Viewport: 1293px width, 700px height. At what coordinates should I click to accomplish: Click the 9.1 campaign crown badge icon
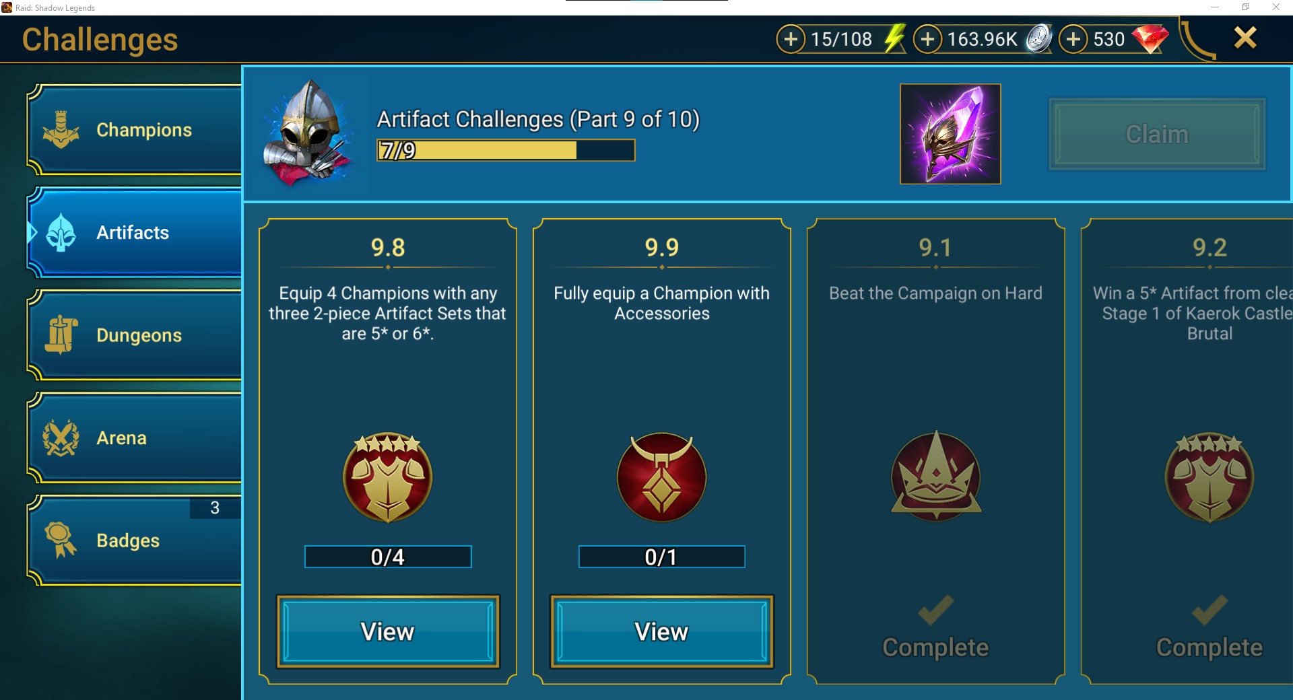[936, 476]
